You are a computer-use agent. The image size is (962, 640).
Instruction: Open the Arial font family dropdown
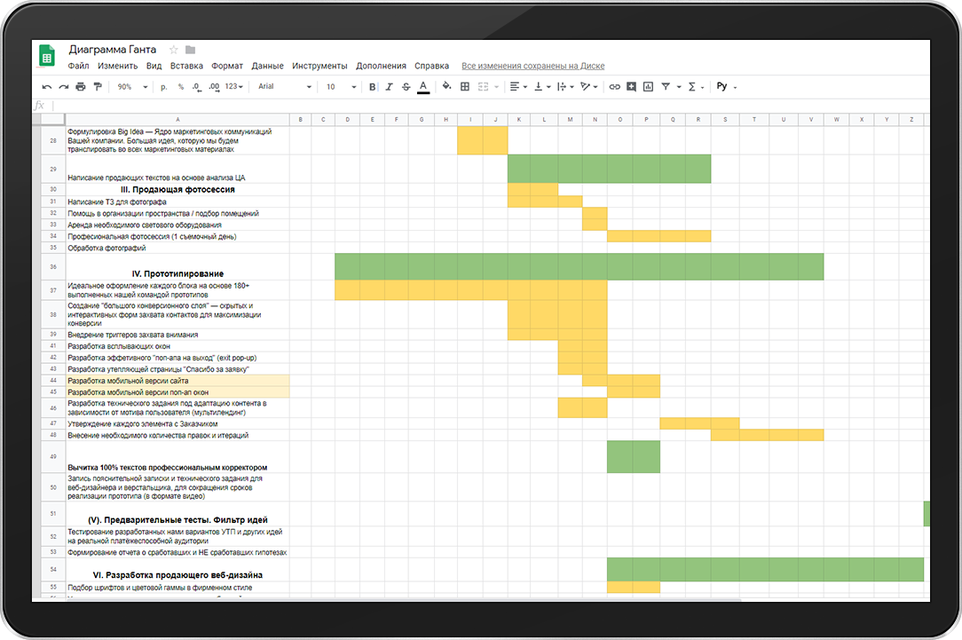pos(285,87)
